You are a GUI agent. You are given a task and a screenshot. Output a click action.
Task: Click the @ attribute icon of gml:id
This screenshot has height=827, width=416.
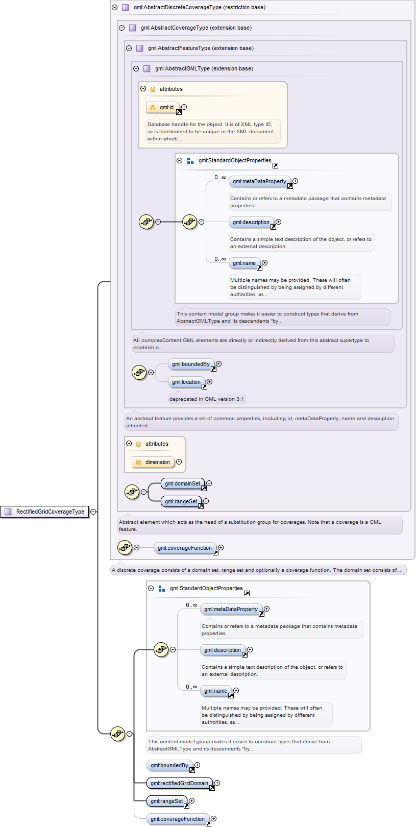click(x=153, y=107)
